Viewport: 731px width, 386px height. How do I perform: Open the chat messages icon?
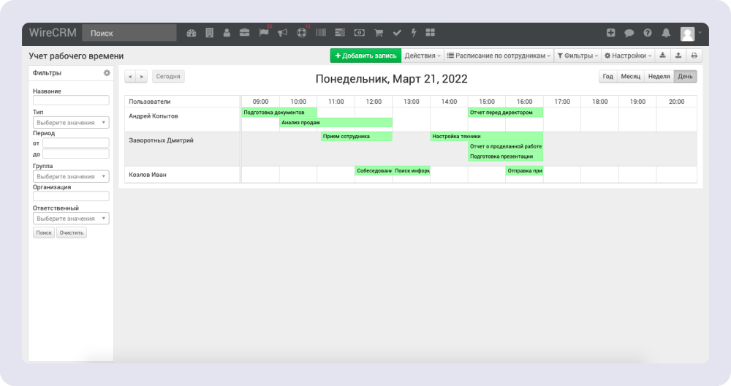629,33
